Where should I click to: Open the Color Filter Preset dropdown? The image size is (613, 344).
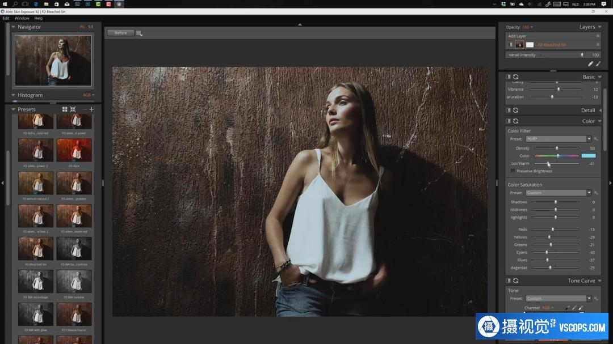click(x=559, y=139)
